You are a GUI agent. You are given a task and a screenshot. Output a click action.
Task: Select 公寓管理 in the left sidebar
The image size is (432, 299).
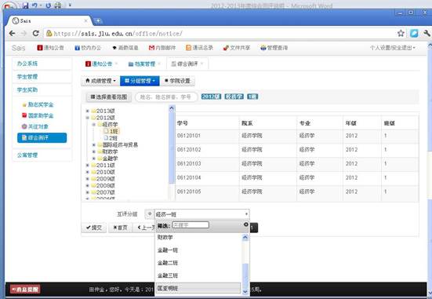coord(42,155)
